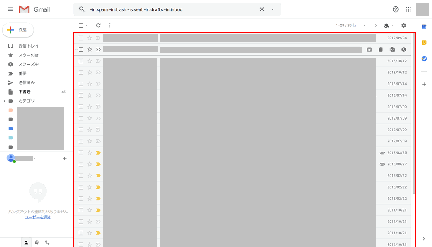Click the Gmail logo
Screen dimensions: 432x247
point(34,9)
